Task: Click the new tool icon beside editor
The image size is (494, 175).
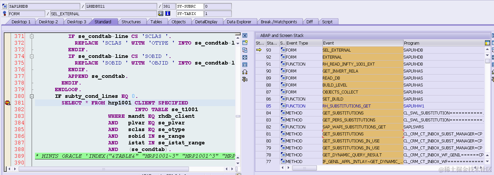Action: pyautogui.click(x=245, y=43)
